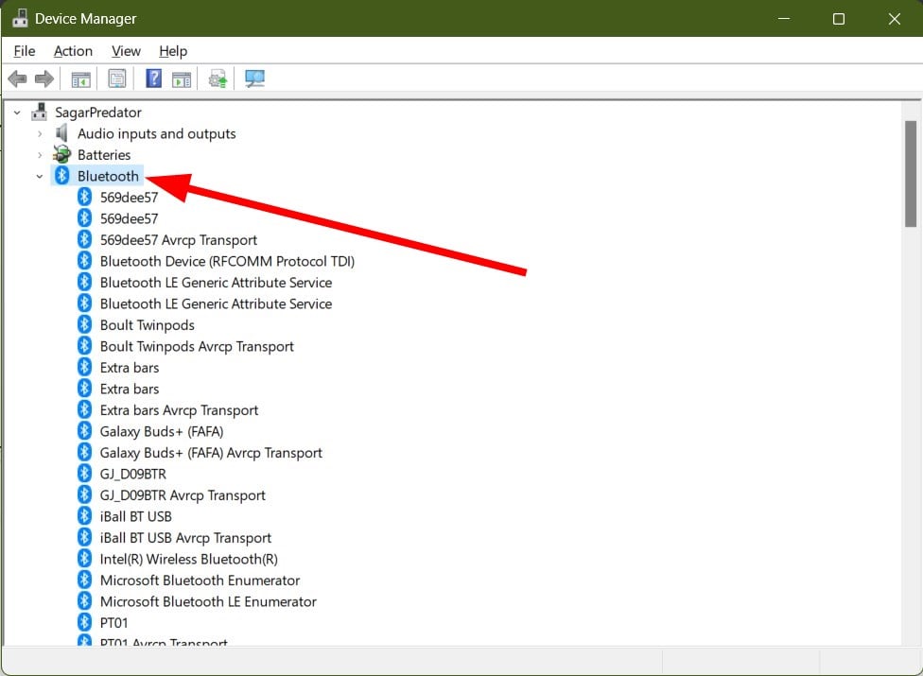The height and width of the screenshot is (676, 923).
Task: Click the icon beside iBall BT USB Avrcp Transport
Action: (85, 537)
